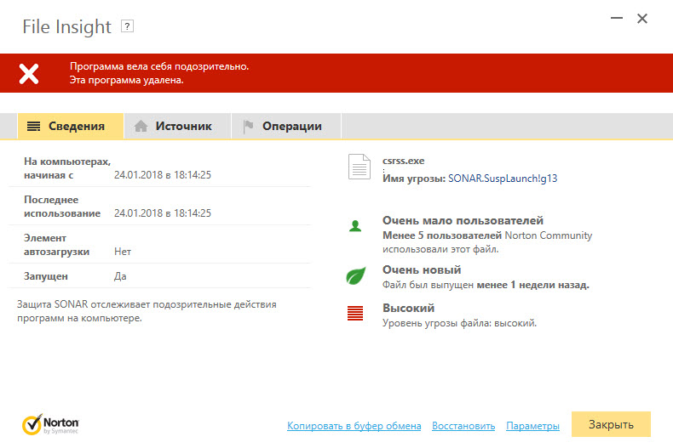This screenshot has width=673, height=448.
Task: Click 'Уровень угрозы файла: высокий.' text
Action: [x=460, y=323]
